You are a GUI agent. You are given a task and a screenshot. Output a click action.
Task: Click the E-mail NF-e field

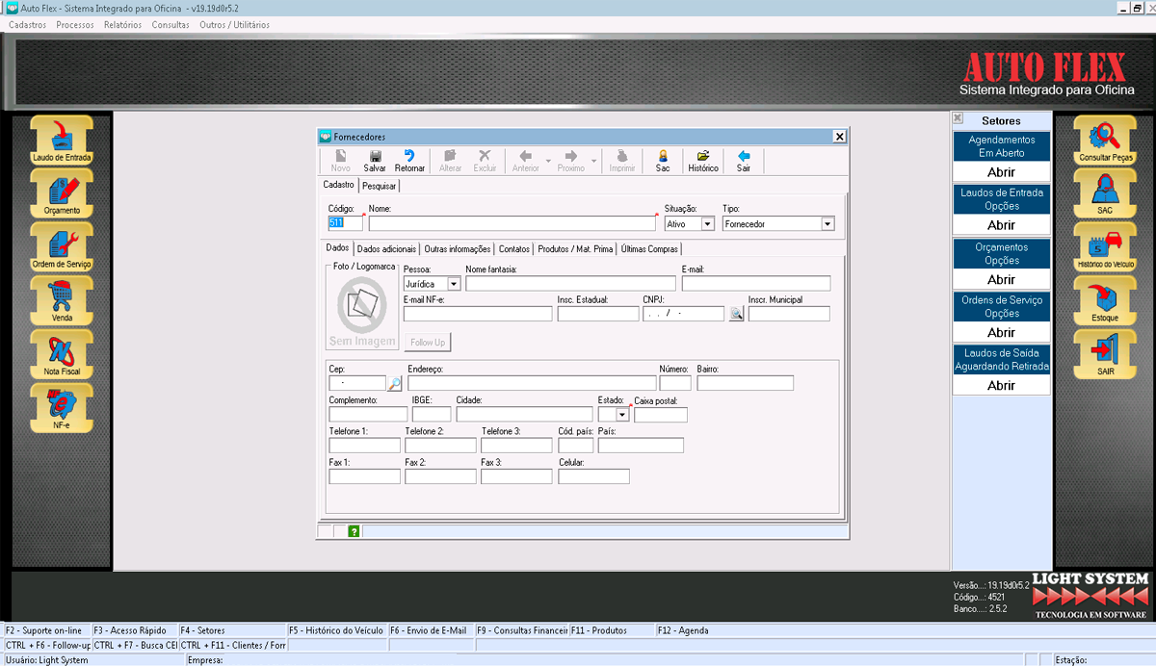[478, 314]
